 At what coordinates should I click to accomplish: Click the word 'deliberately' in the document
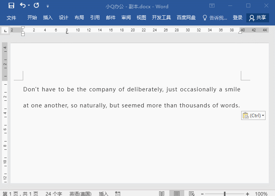pyautogui.click(x=145, y=90)
